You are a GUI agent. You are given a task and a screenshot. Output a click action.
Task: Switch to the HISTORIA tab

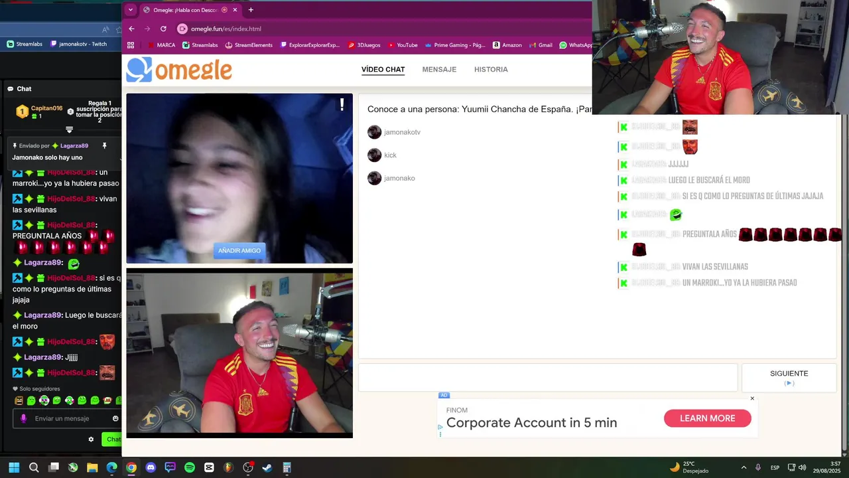[x=491, y=69]
